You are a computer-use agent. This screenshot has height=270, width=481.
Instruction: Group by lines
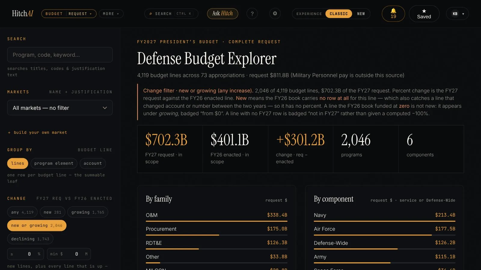[x=17, y=163]
